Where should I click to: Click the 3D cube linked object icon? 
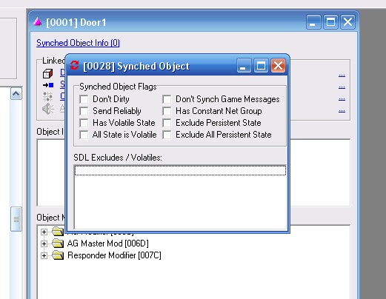(x=47, y=73)
